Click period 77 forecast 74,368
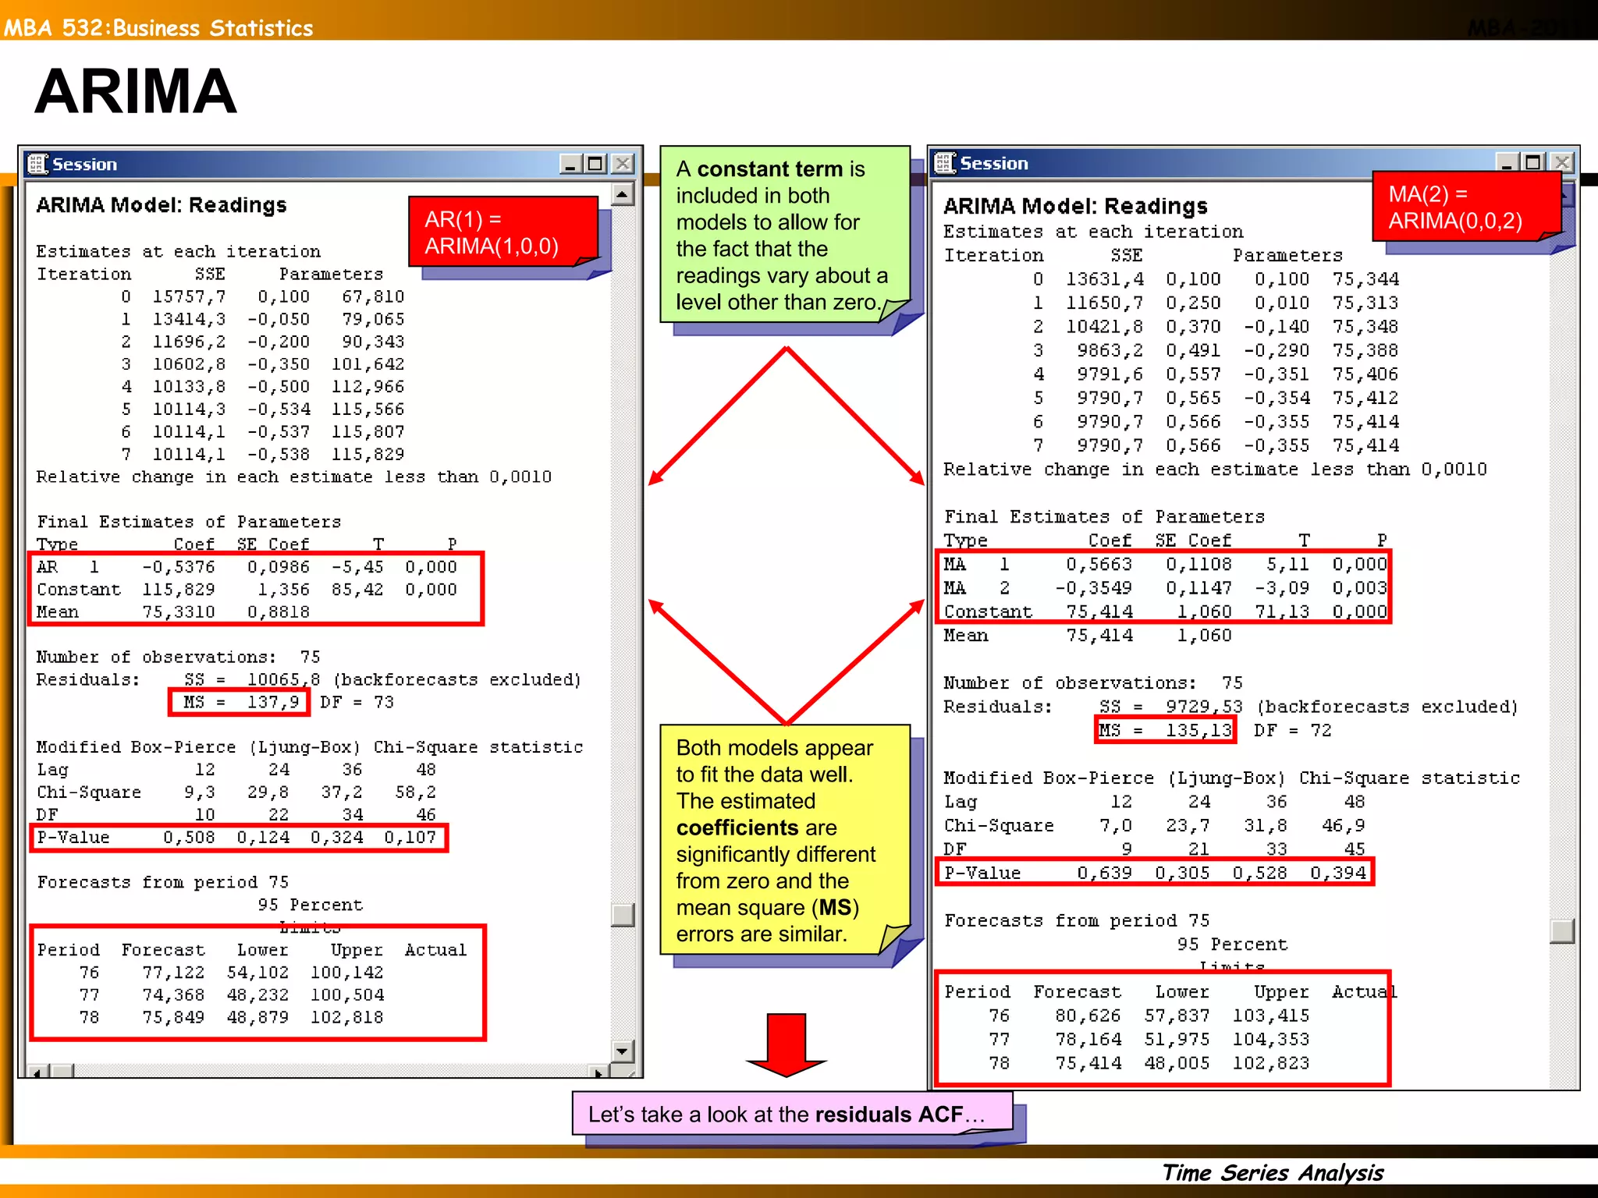The height and width of the screenshot is (1198, 1598). (x=173, y=995)
